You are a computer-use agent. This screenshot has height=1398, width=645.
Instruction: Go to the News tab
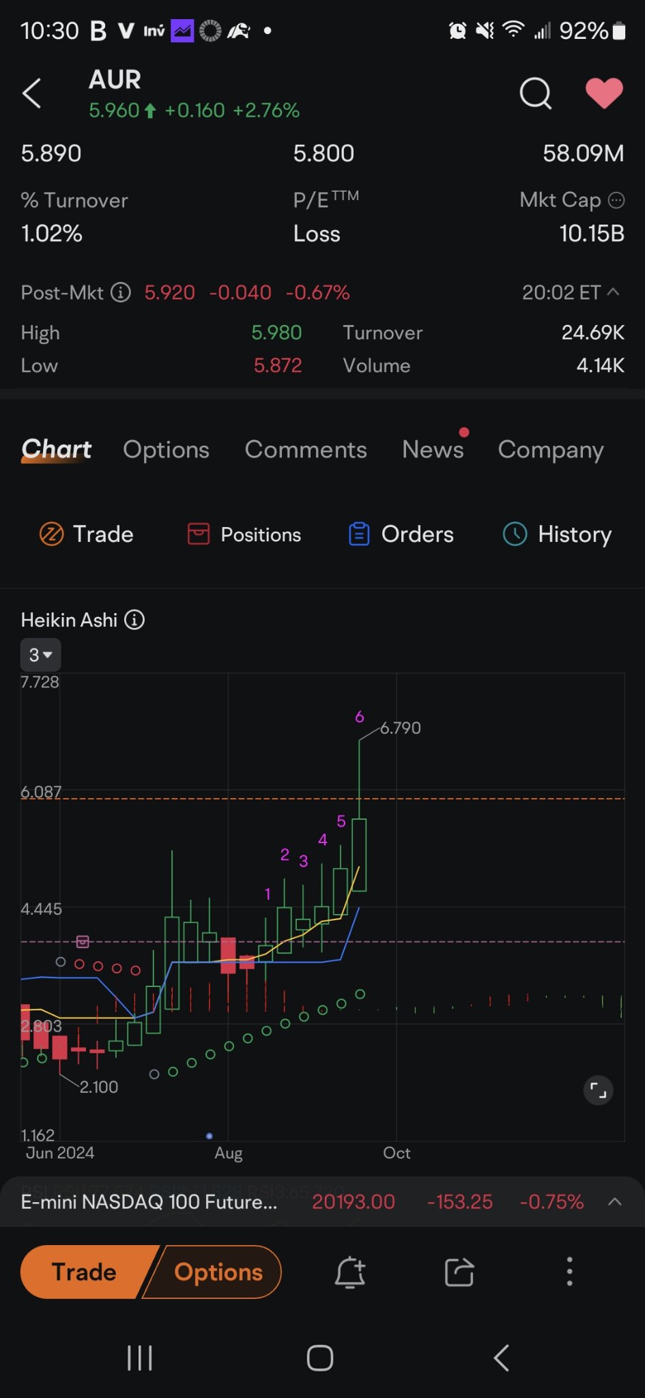coord(433,450)
